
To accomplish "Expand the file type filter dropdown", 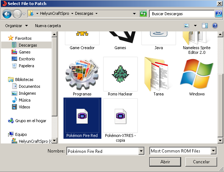I will tap(214, 151).
